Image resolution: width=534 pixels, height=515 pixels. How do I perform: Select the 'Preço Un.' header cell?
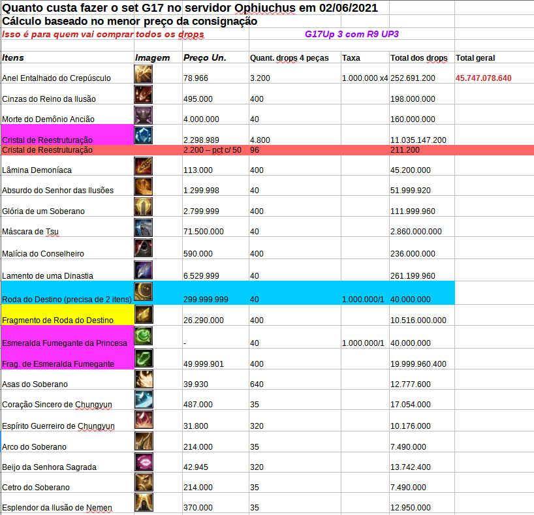pyautogui.click(x=215, y=57)
